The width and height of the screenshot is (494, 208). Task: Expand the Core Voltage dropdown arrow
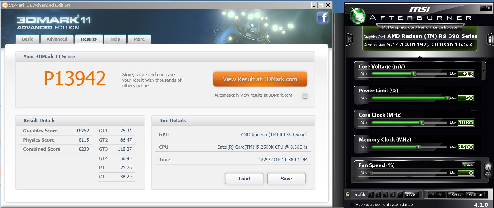pos(484,71)
